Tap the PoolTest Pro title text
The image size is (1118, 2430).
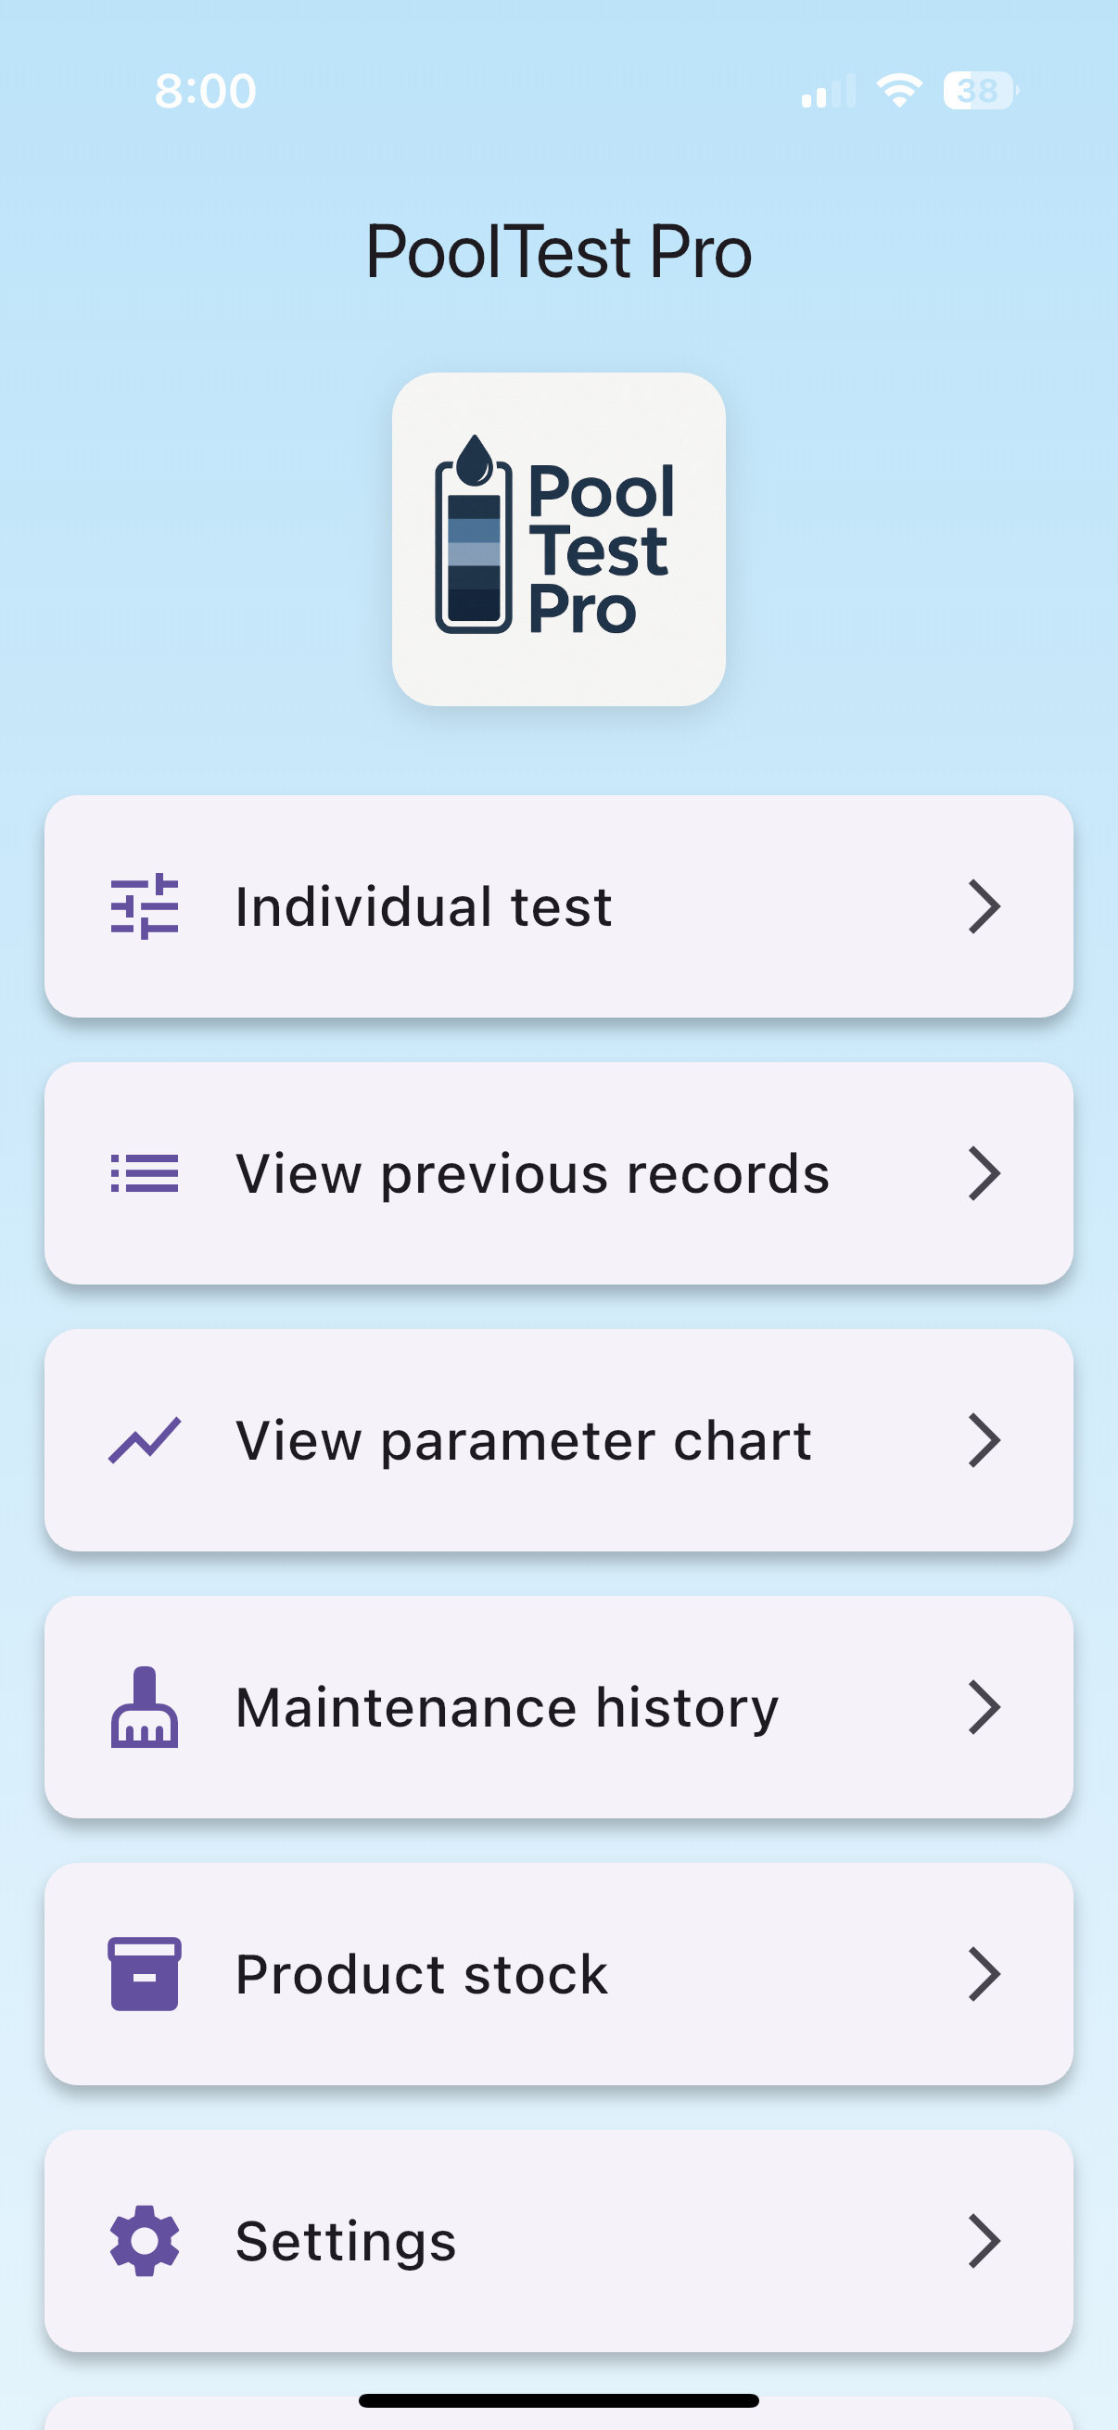click(558, 251)
